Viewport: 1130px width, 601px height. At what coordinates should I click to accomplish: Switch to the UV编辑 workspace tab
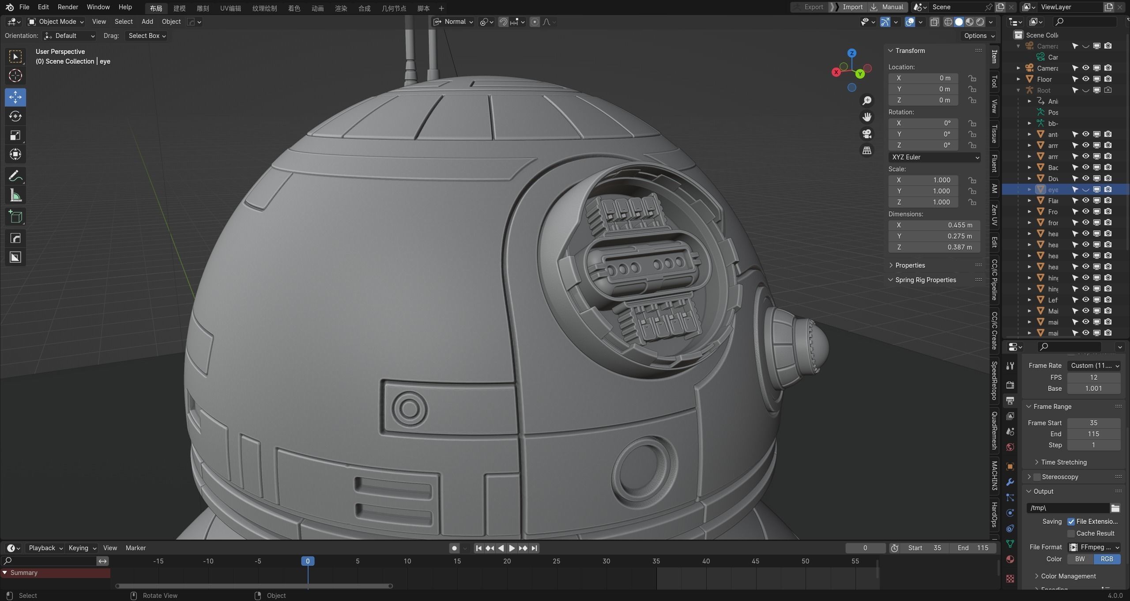(x=230, y=8)
